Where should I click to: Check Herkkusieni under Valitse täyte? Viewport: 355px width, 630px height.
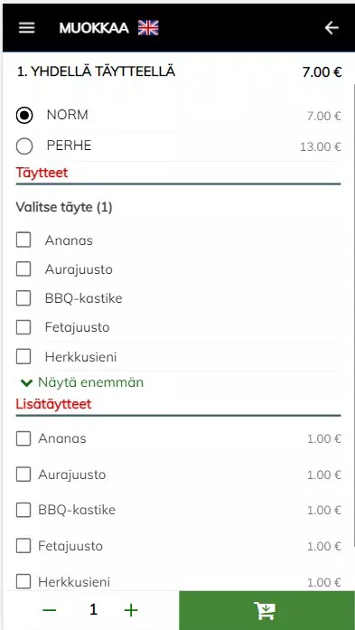[23, 357]
